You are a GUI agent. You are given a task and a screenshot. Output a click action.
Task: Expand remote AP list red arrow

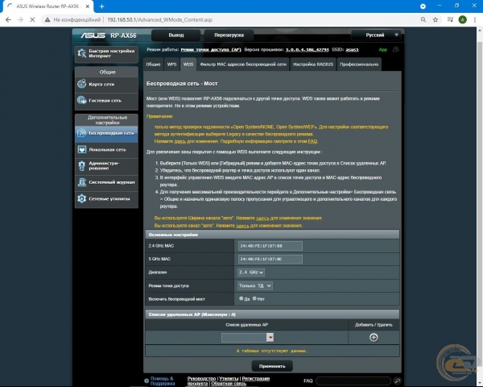pyautogui.click(x=270, y=337)
